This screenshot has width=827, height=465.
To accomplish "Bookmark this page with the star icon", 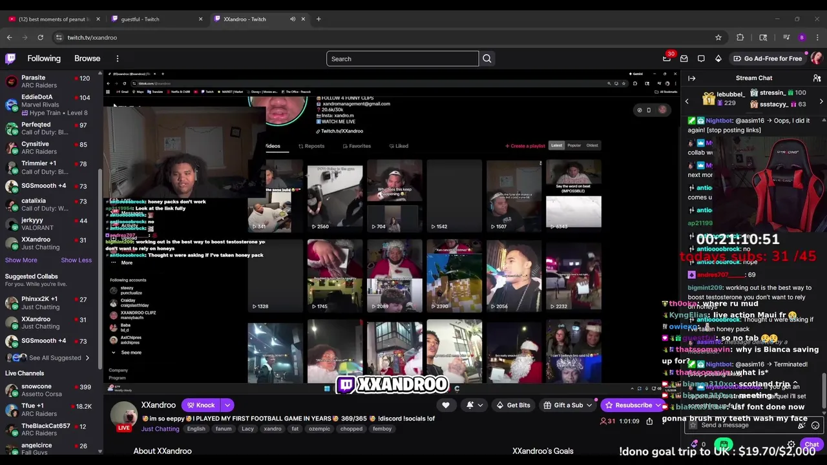I will click(718, 37).
